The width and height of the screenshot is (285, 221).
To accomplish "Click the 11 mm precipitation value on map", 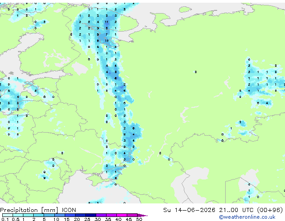I will (107, 22).
